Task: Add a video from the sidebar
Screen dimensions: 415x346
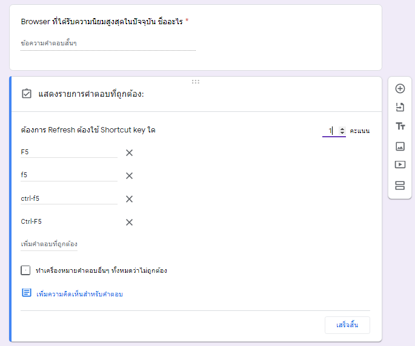Action: tap(400, 165)
